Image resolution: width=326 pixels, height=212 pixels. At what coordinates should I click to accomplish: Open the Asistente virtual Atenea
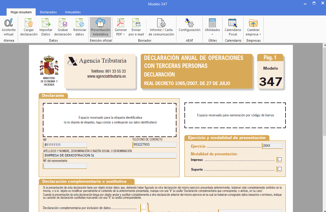(x=9, y=27)
